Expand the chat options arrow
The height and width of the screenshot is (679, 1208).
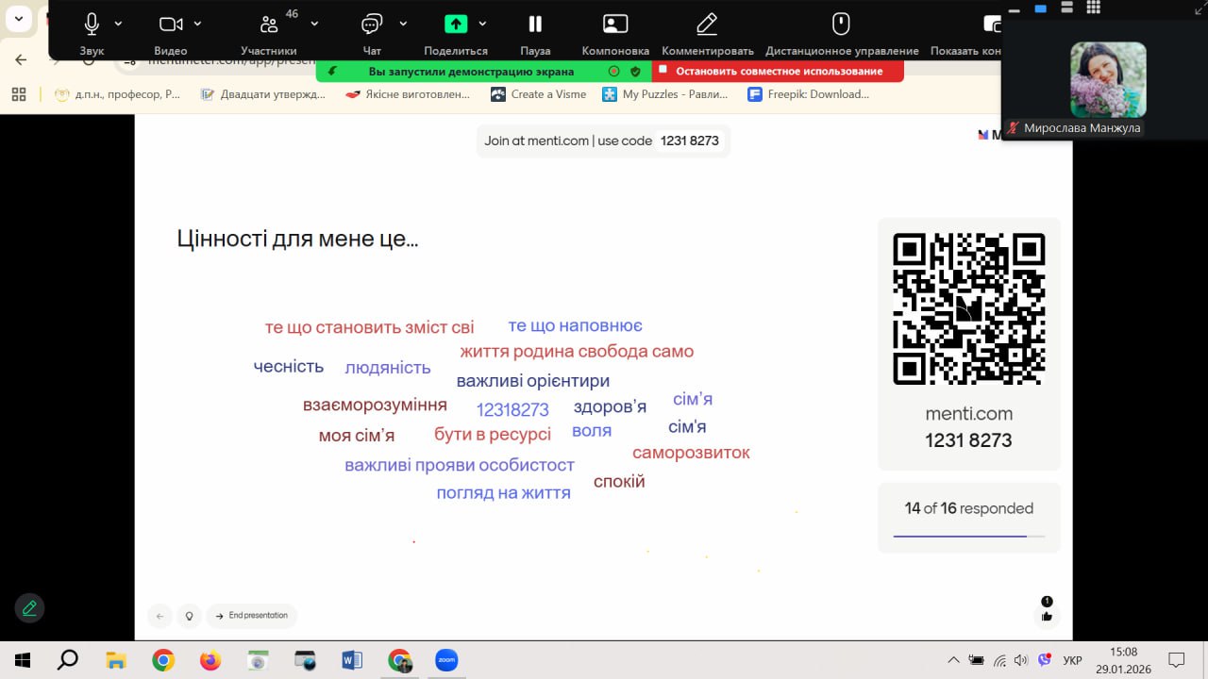click(x=403, y=24)
